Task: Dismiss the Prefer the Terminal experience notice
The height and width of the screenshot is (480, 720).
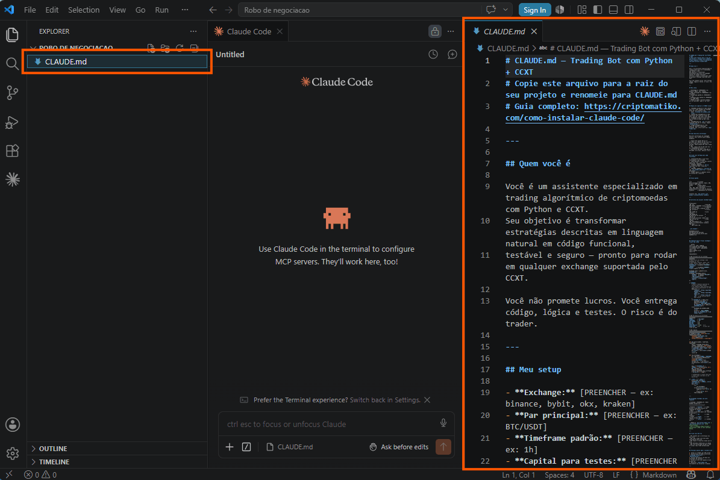Action: (x=427, y=400)
